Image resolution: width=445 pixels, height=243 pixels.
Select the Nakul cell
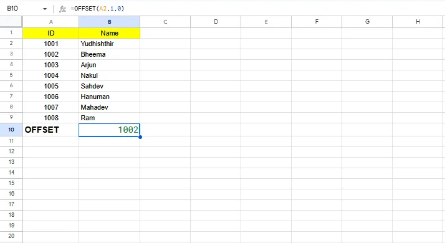(x=109, y=75)
